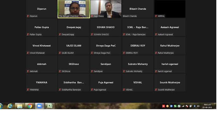Image resolution: width=221 pixels, height=124 pixels.
Task: Click the Sounik Mukherjee participant tile
Action: click(170, 82)
